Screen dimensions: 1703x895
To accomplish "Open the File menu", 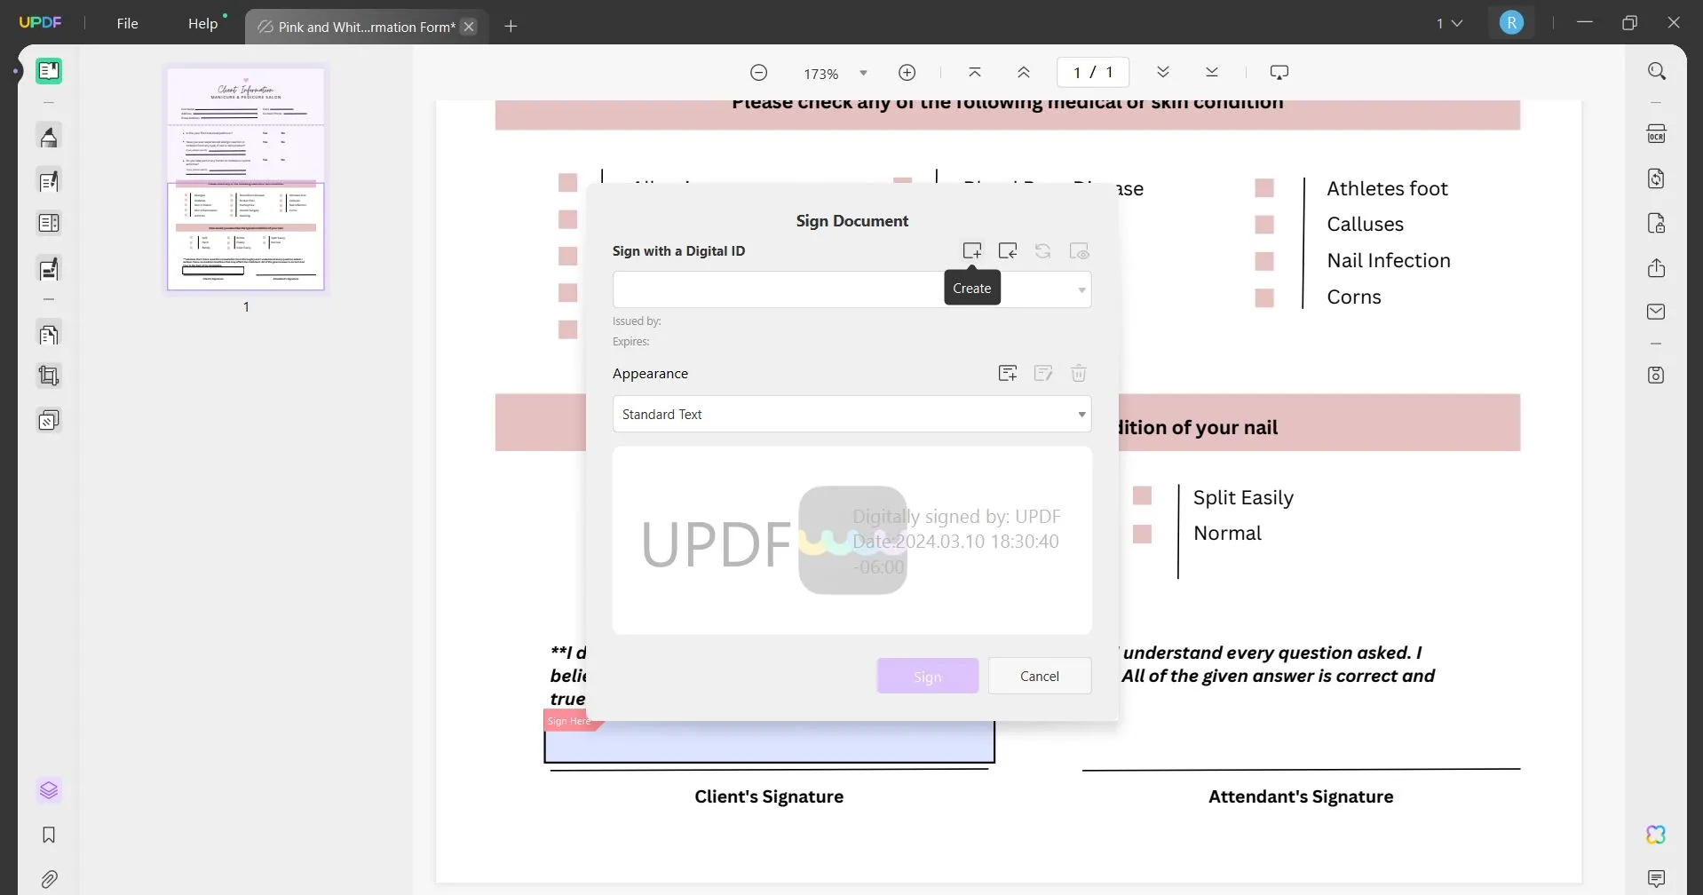I will coord(127,23).
